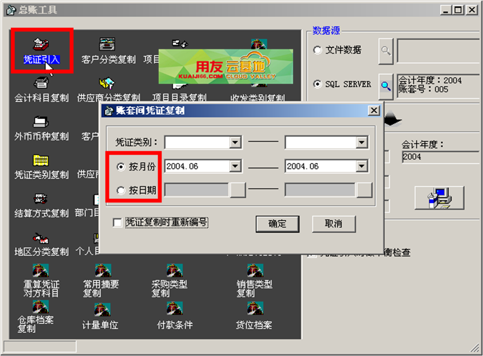Click the 文件数据 browse magnifier button
The width and height of the screenshot is (483, 356).
tap(386, 51)
